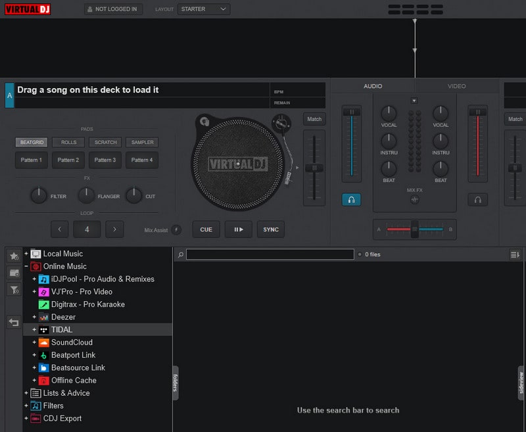
Task: Select the iDJPool music note icon
Action: coord(43,279)
